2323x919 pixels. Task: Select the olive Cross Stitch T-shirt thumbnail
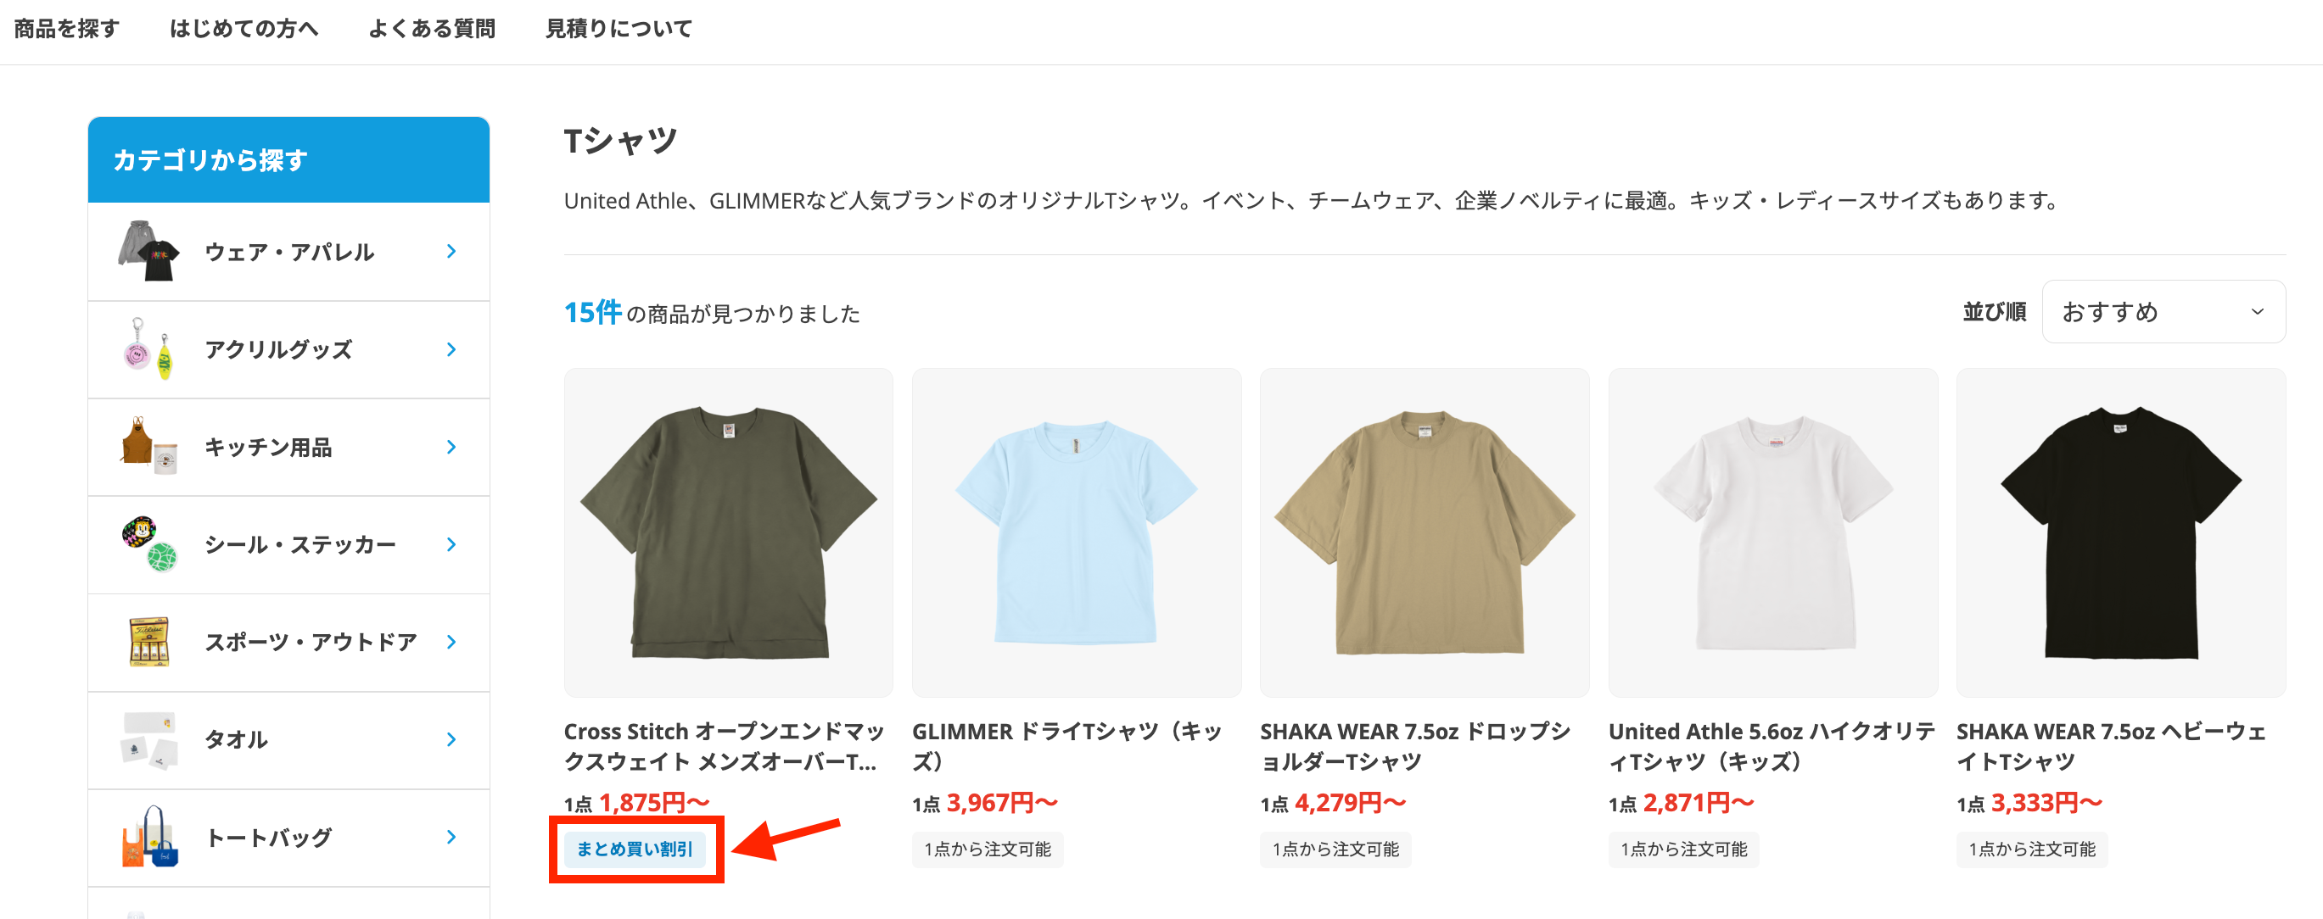coord(729,532)
